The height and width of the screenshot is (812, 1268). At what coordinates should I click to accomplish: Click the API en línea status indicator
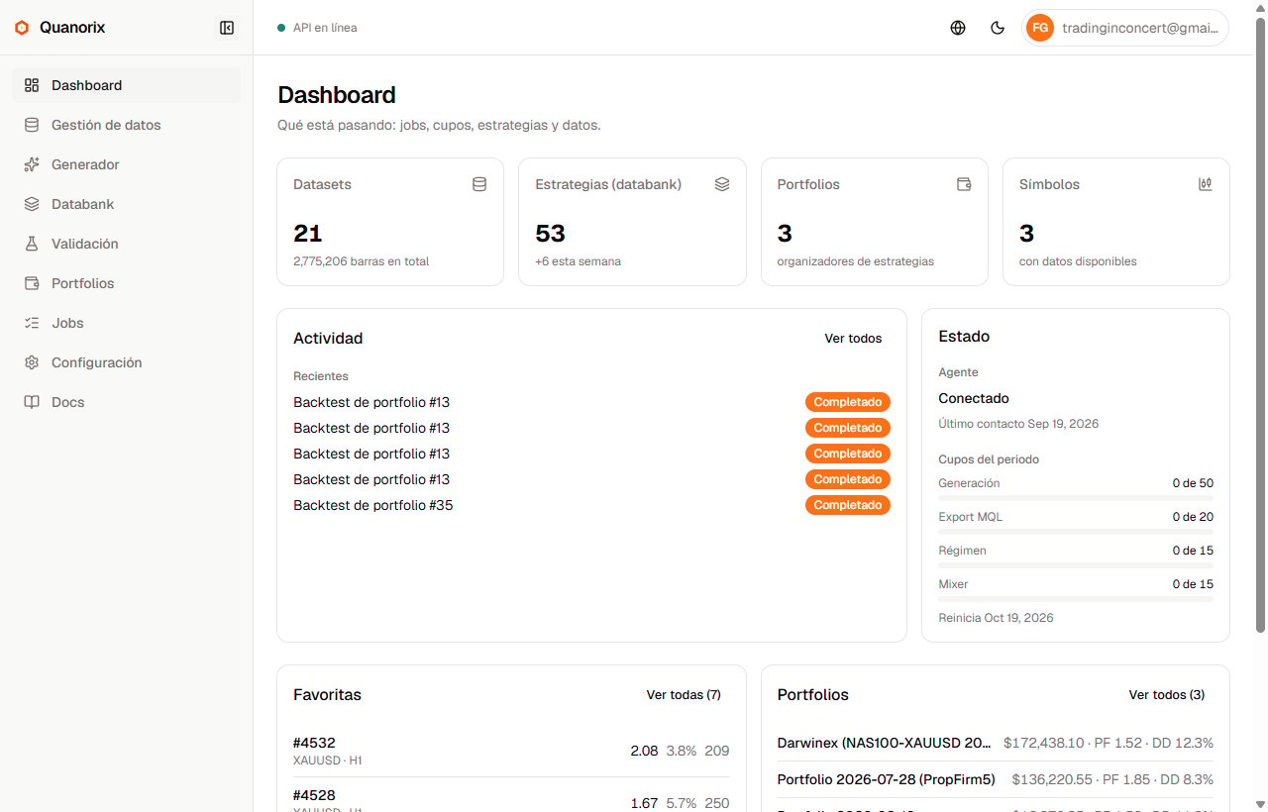pyautogui.click(x=317, y=28)
